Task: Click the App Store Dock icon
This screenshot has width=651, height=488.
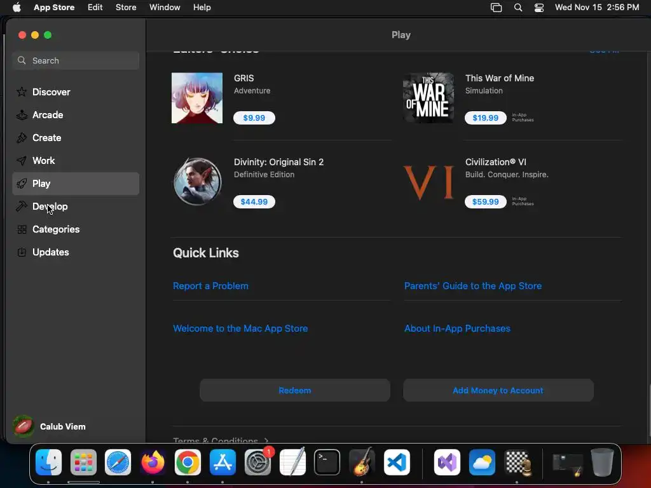Action: coord(223,462)
